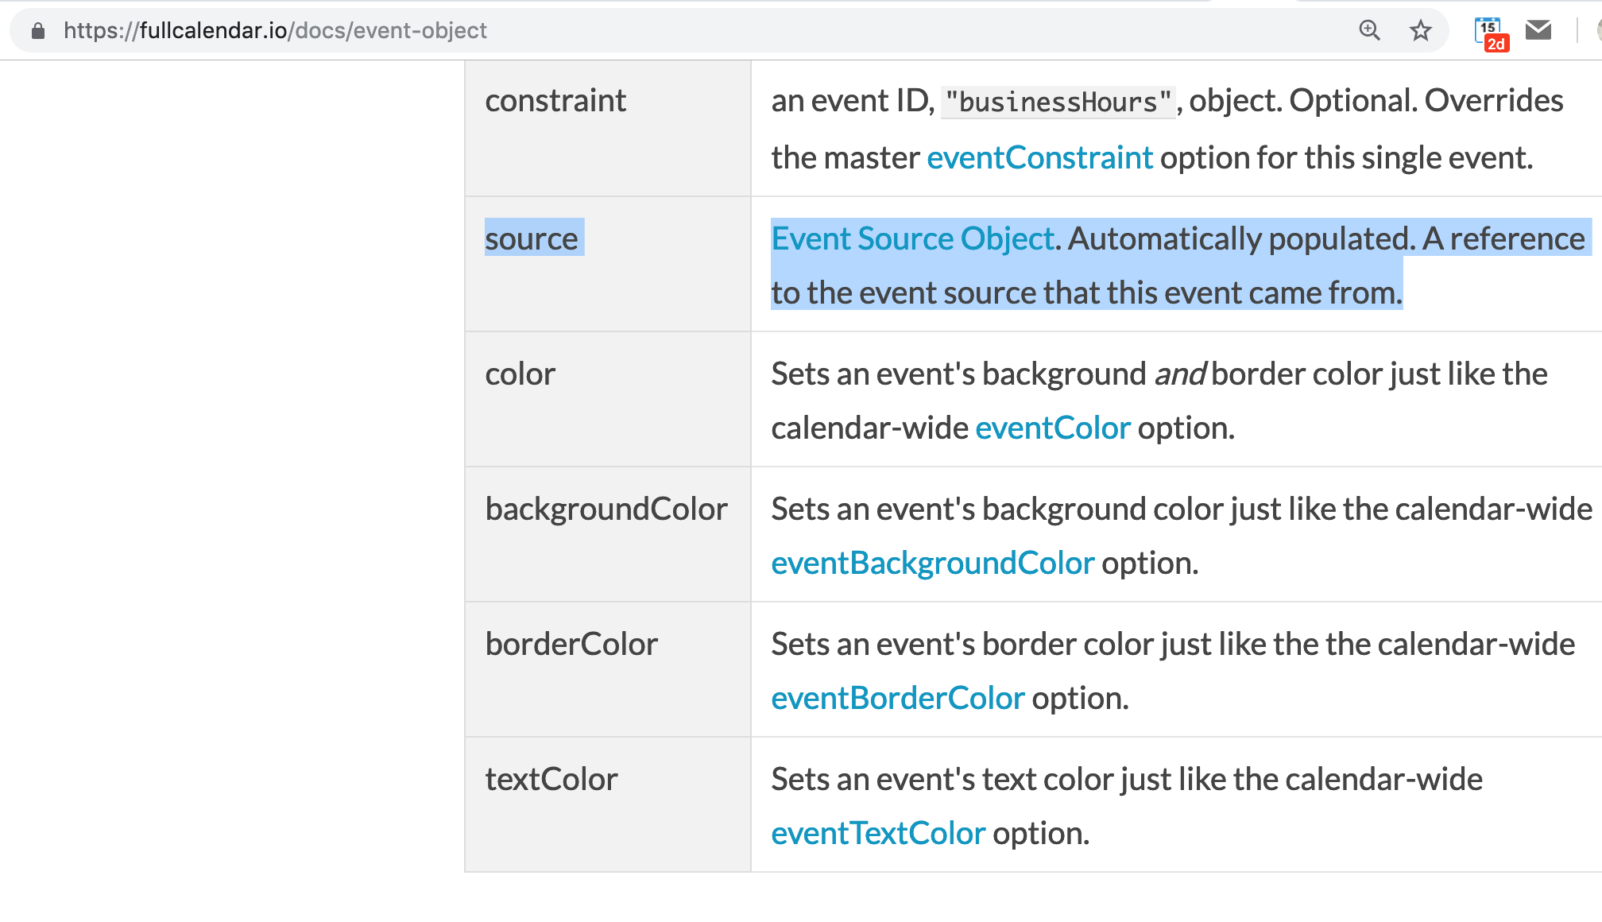
Task: Follow the eventColor link
Action: pyautogui.click(x=1052, y=428)
